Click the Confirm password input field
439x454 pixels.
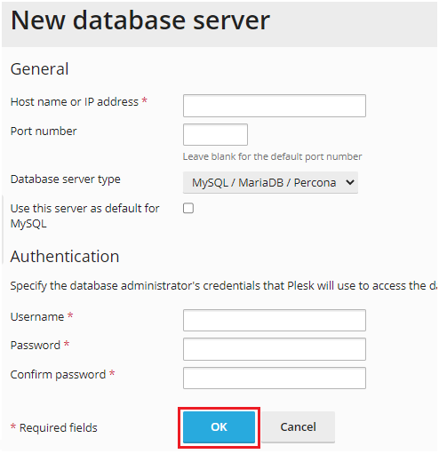[x=275, y=378]
